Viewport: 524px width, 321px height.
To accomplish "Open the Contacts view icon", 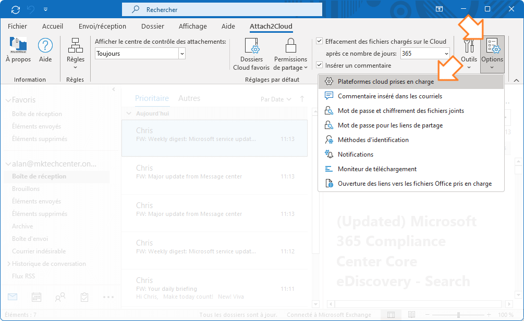I will (x=59, y=297).
